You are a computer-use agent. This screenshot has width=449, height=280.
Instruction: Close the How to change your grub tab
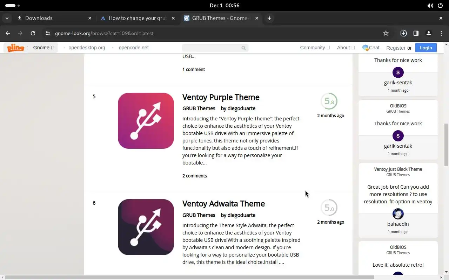[x=173, y=18]
